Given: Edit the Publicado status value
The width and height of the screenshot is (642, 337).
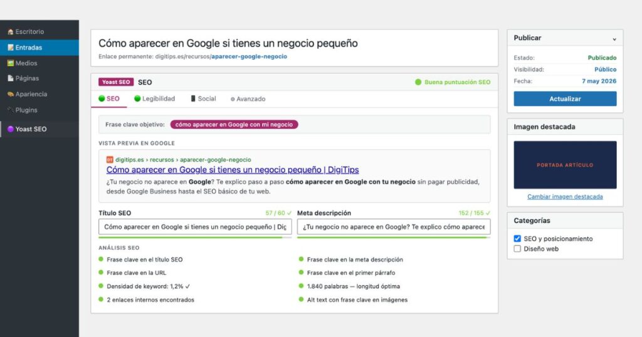Looking at the screenshot, I should click(x=602, y=58).
